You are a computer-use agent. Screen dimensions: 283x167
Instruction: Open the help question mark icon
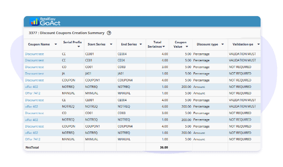point(109,33)
